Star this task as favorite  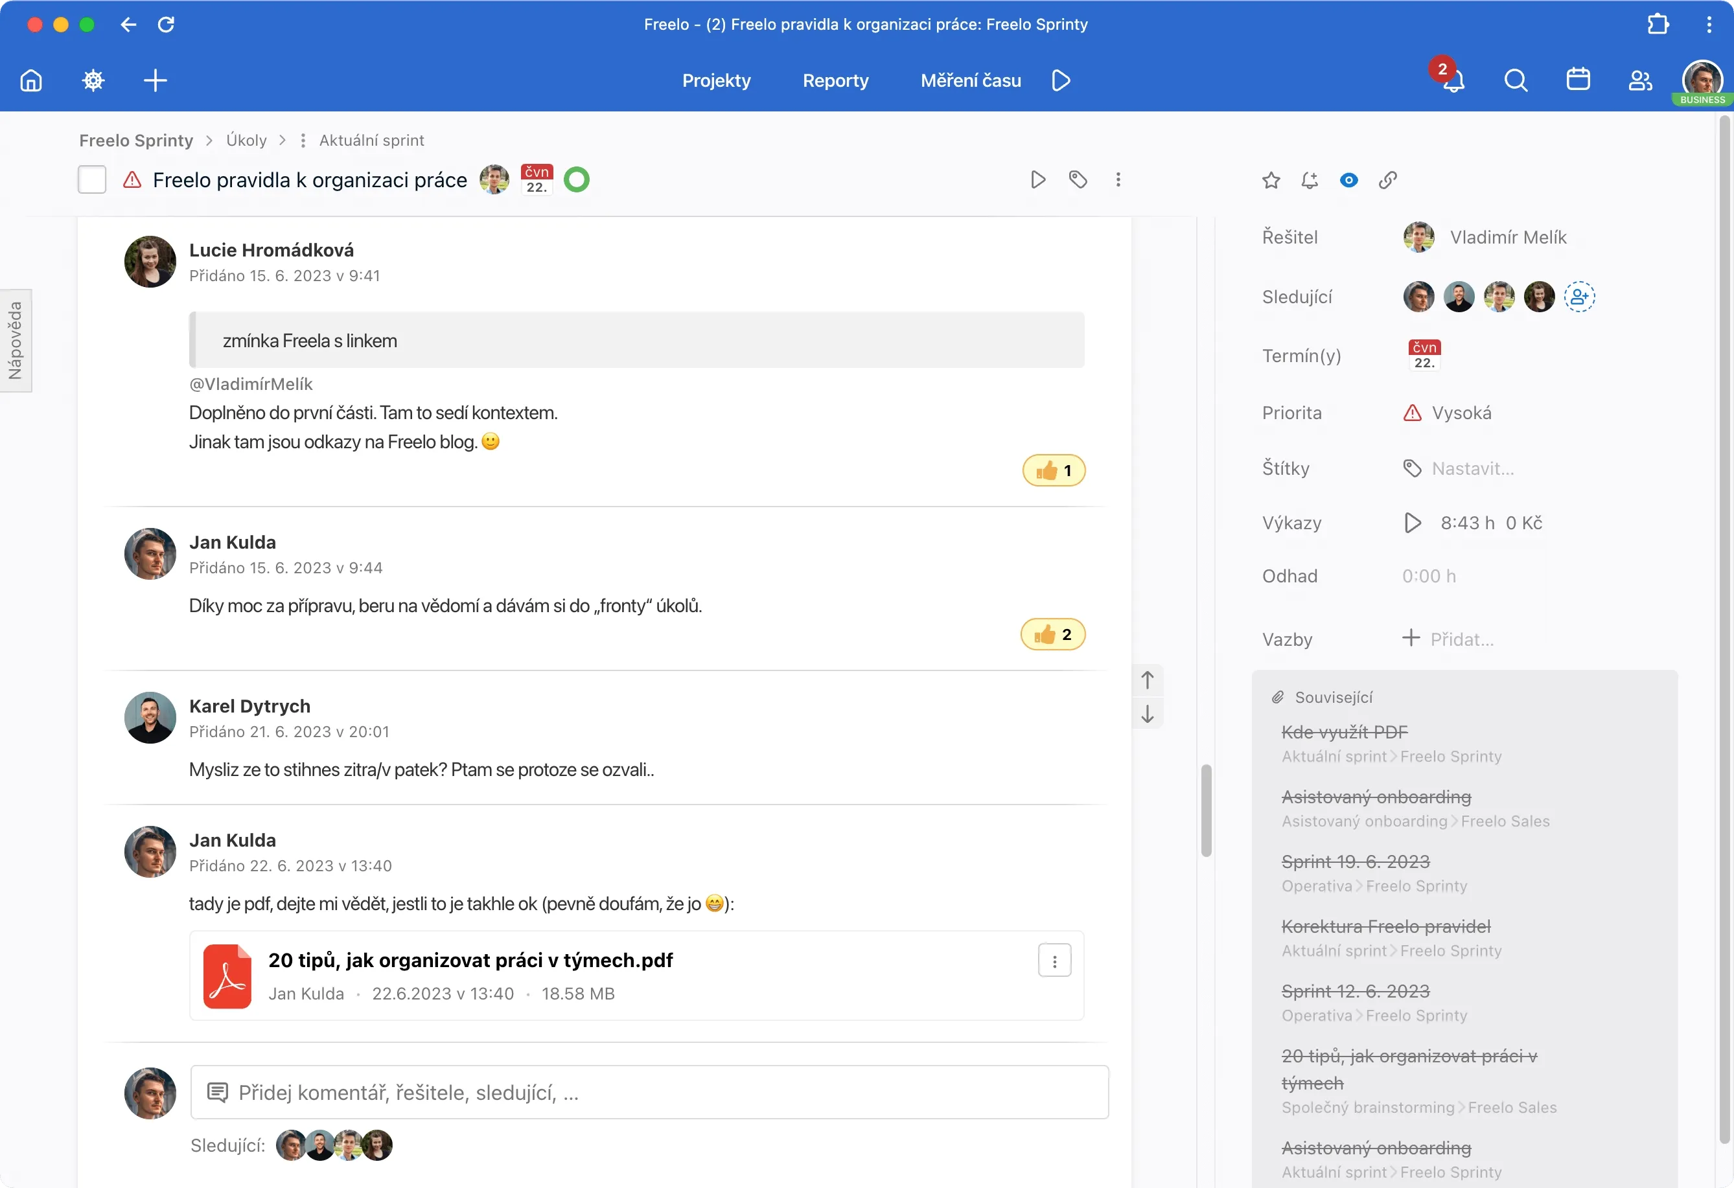1271,179
